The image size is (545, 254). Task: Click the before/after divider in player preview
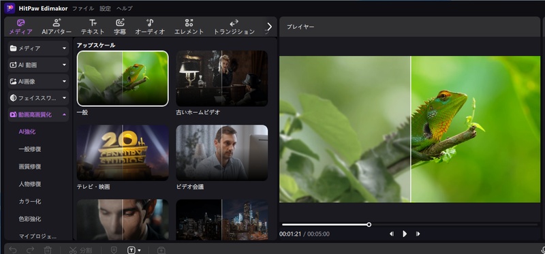click(411, 129)
